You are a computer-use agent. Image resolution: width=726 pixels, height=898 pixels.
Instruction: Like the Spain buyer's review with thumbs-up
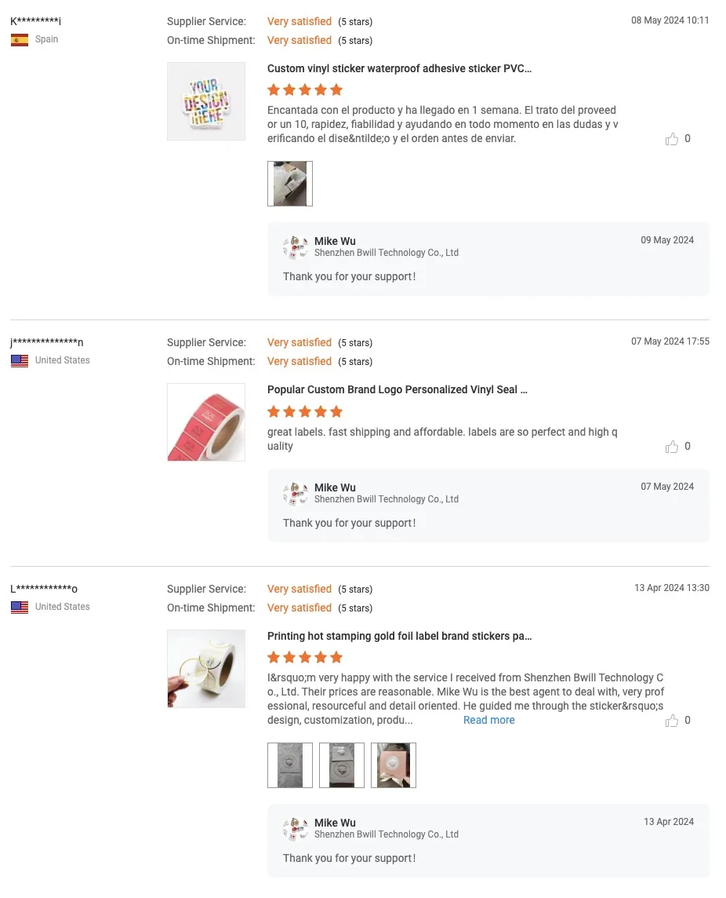click(672, 139)
